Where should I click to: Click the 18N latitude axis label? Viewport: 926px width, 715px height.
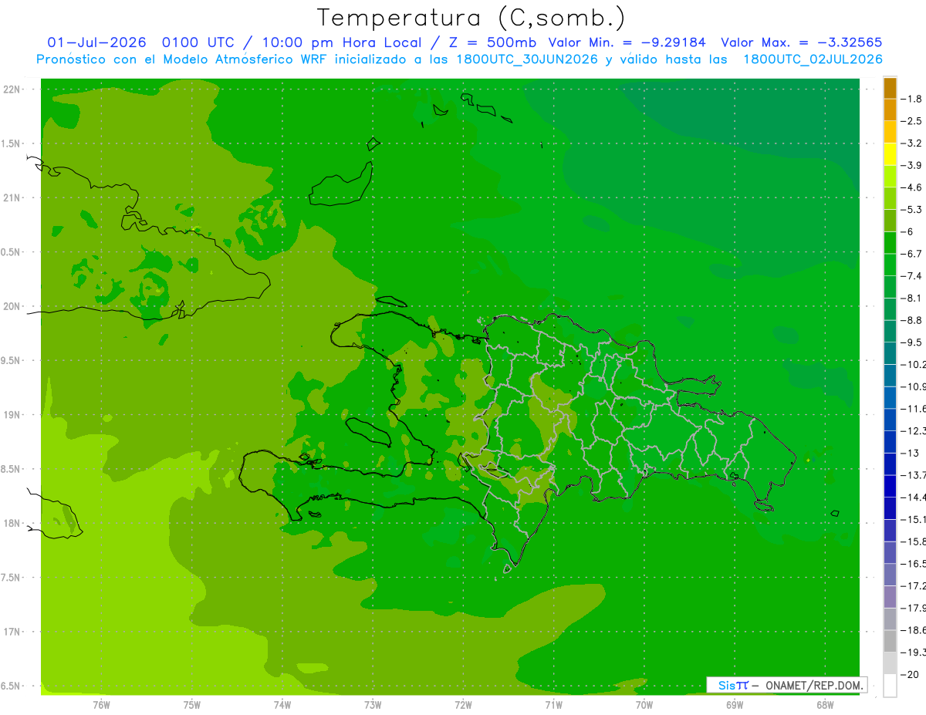tap(12, 524)
